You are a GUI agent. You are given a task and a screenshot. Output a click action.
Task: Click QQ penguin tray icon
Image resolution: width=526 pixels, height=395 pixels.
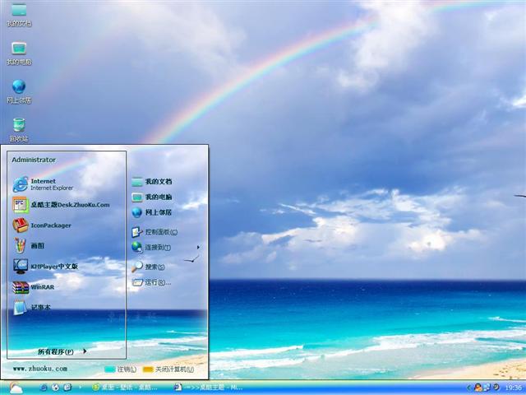pos(478,388)
